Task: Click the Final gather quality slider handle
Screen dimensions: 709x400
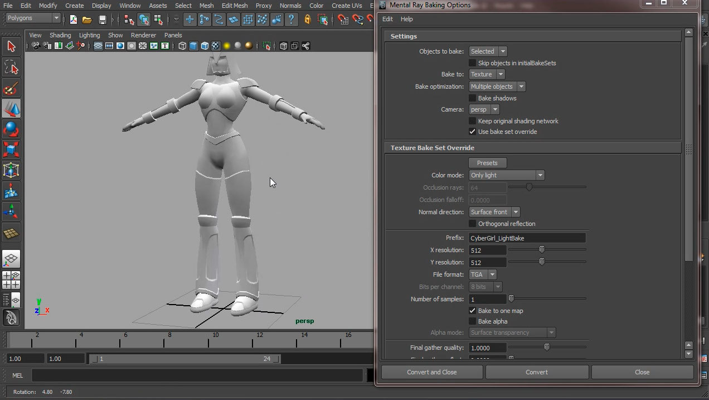Action: 547,347
